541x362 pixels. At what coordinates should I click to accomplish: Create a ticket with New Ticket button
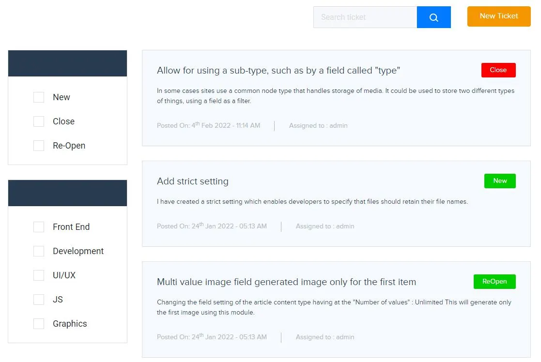499,16
